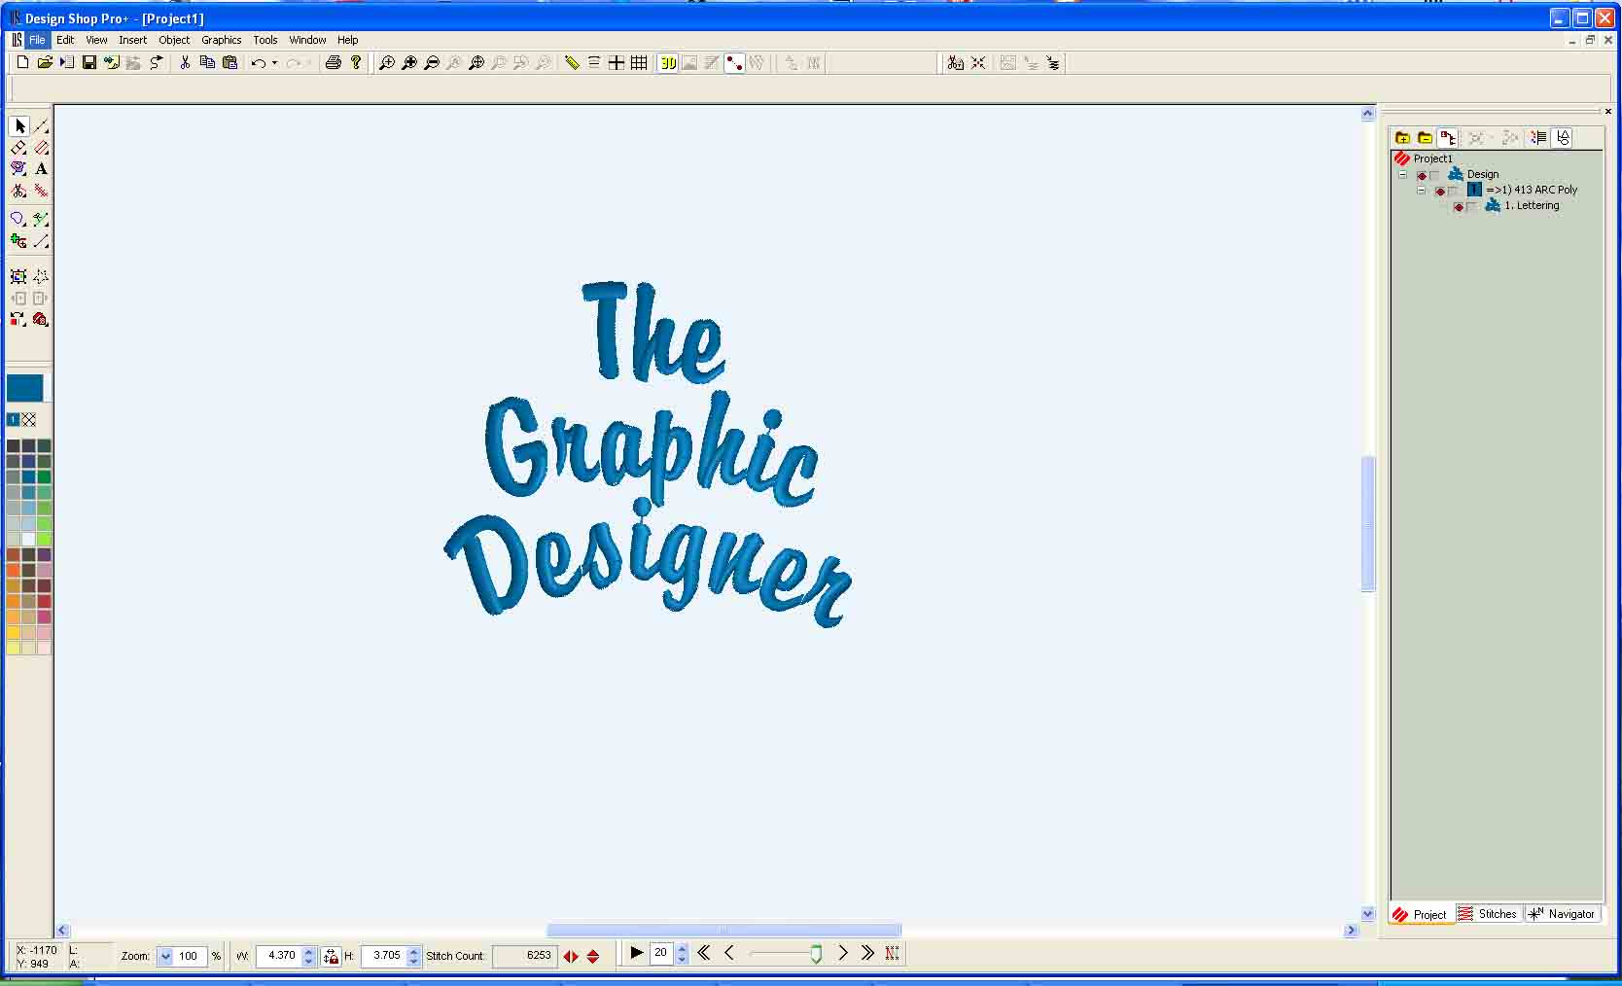Image resolution: width=1622 pixels, height=986 pixels.
Task: Click the measure ruler tool icon
Action: coord(572,63)
